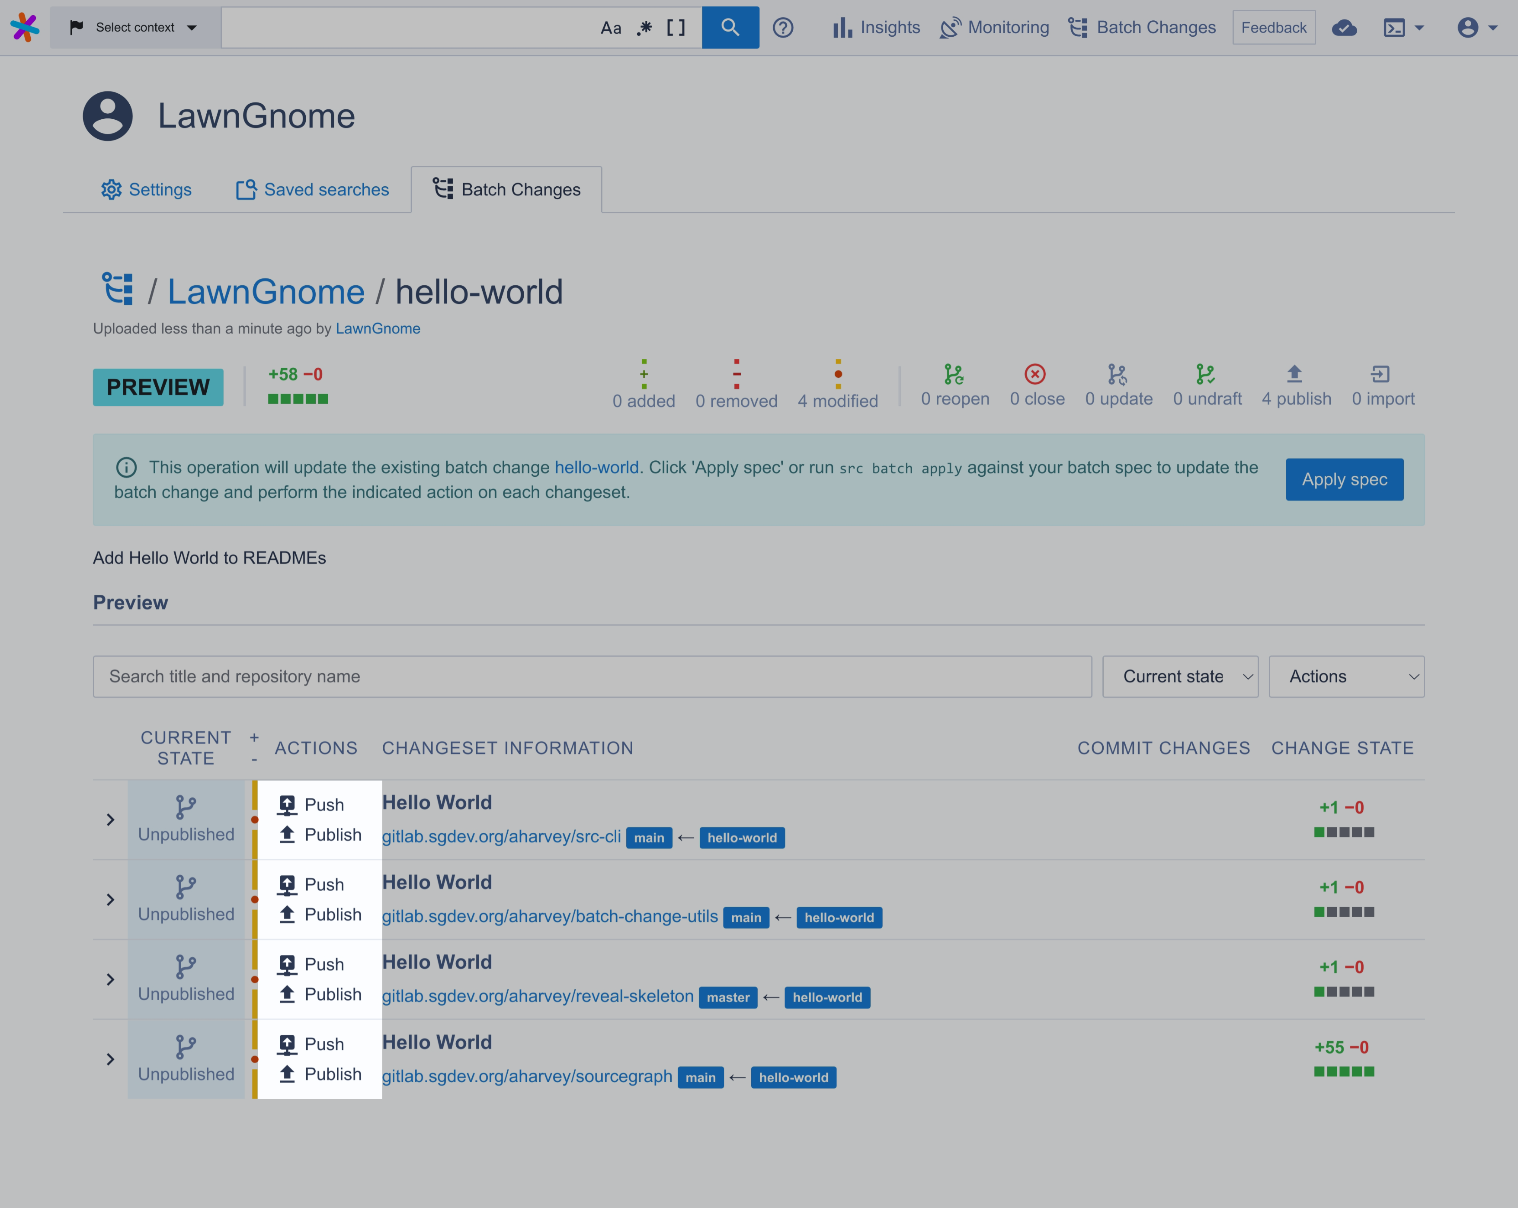Expand the batch-change-utils changeset row

coord(110,900)
